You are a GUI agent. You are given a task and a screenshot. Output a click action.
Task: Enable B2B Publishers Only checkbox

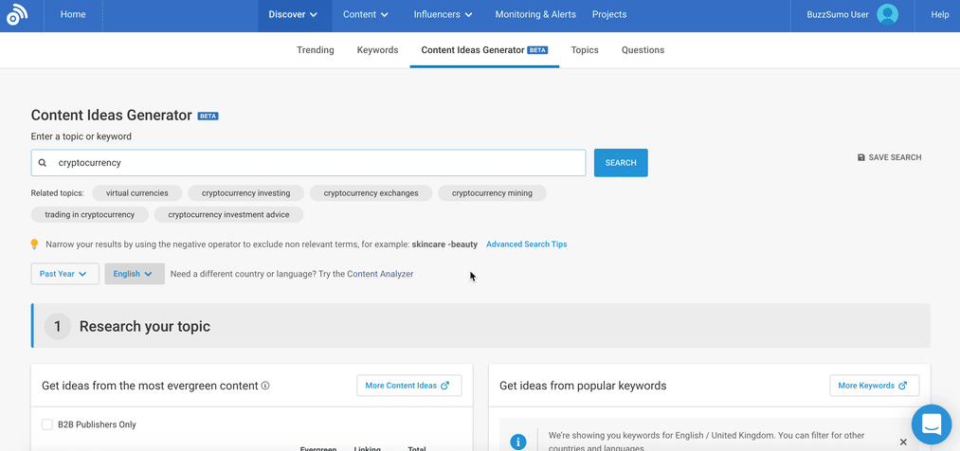(x=47, y=424)
